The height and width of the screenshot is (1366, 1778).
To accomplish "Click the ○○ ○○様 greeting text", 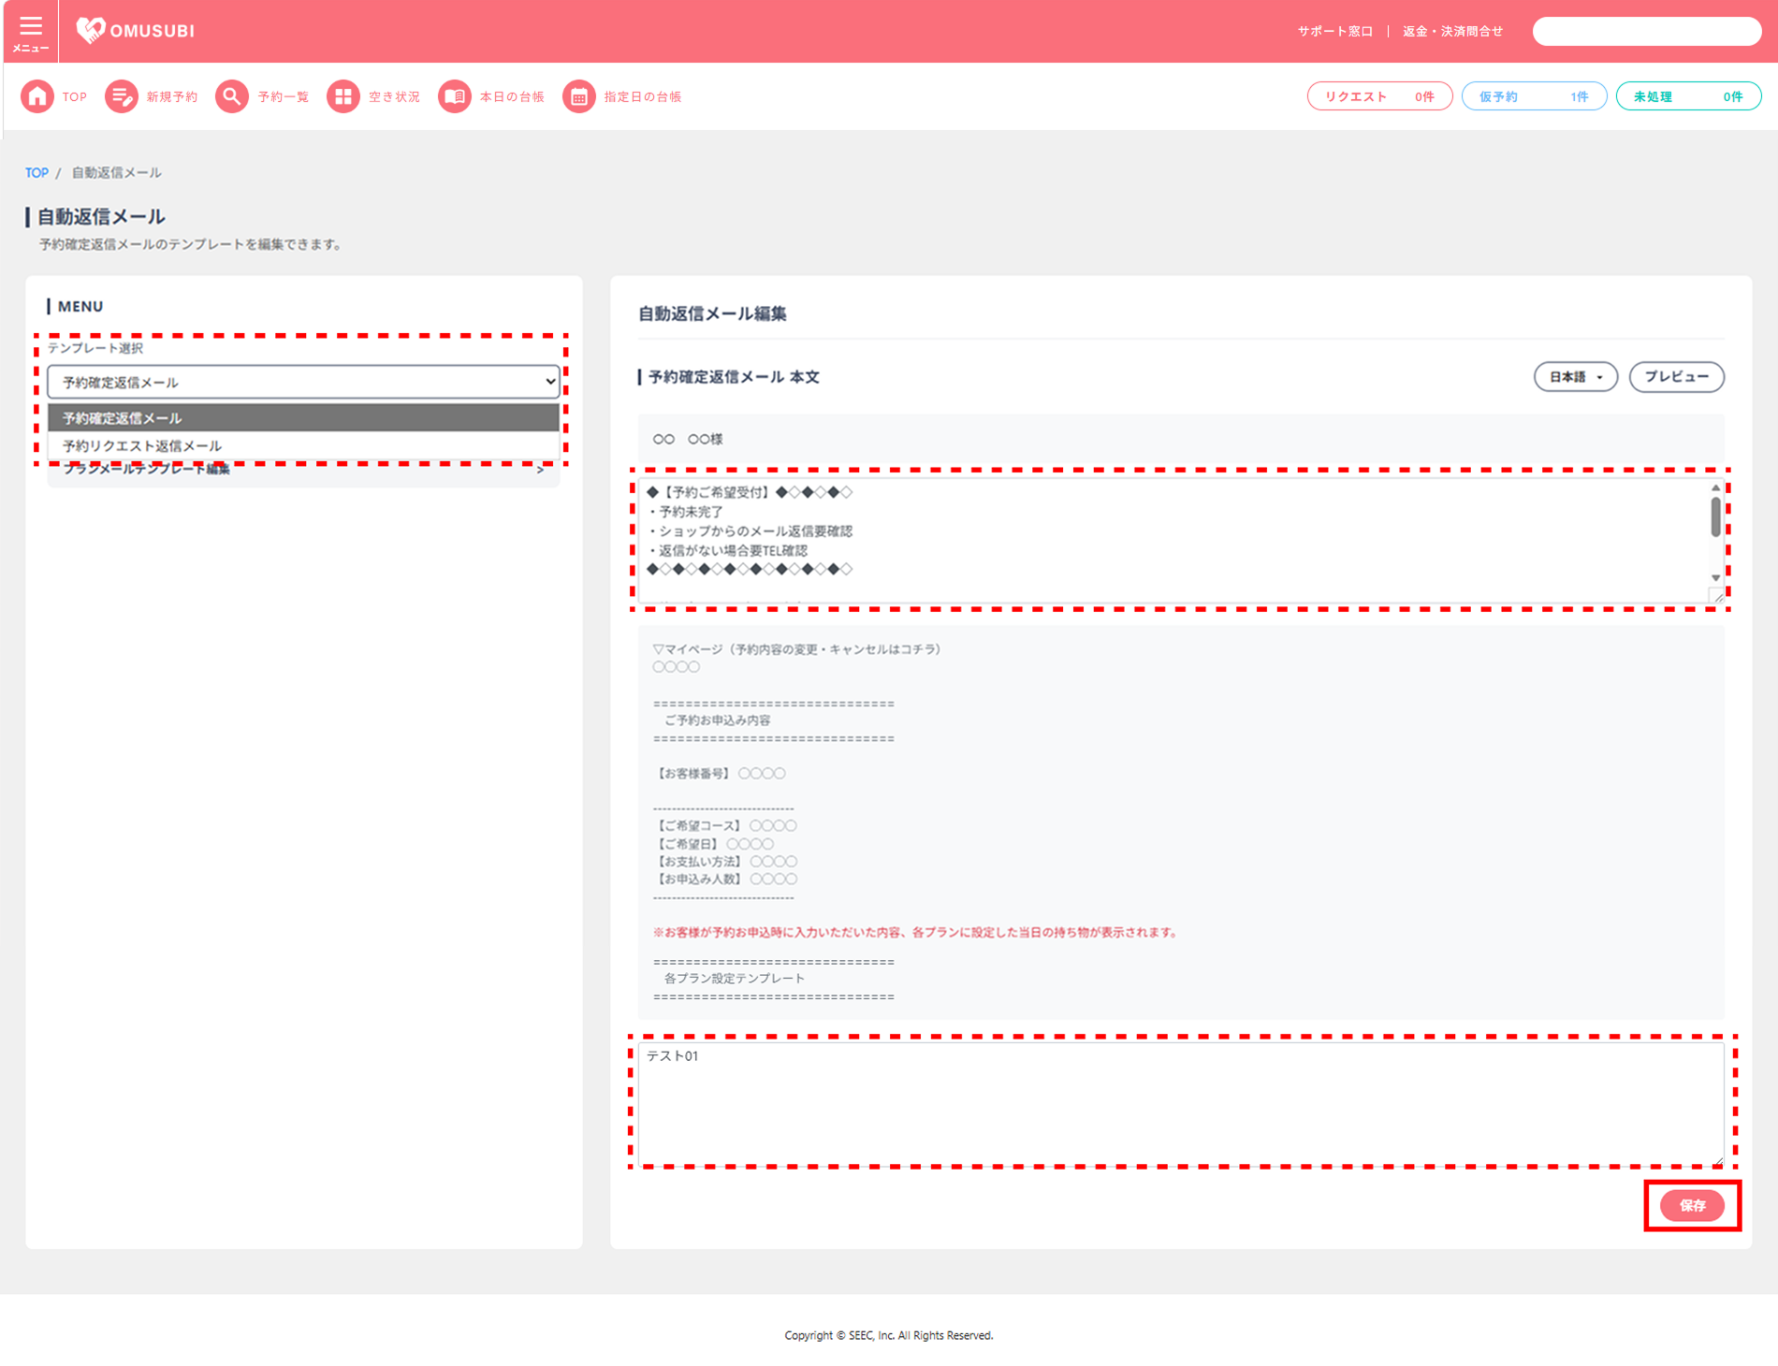I will [x=688, y=439].
